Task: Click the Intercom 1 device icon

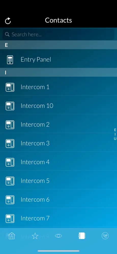Action: point(10,87)
